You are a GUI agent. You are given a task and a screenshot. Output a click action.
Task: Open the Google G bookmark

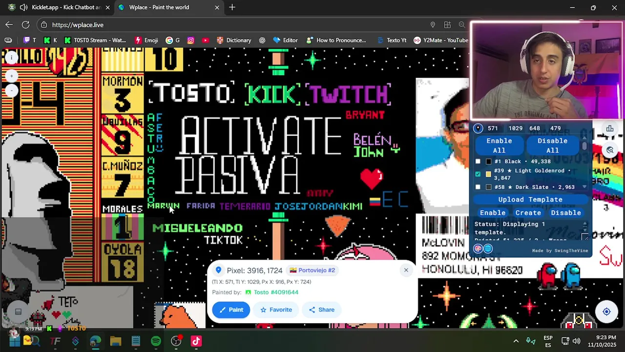coord(173,40)
